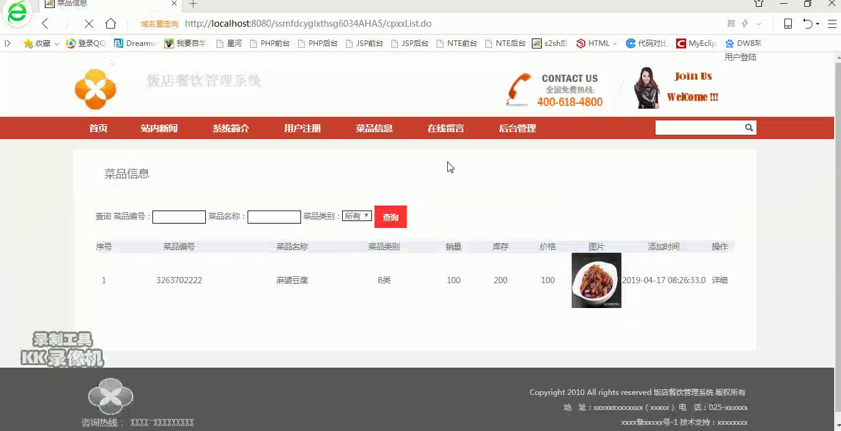Click the site search text box
Image resolution: width=841 pixels, height=431 pixels.
tap(699, 127)
